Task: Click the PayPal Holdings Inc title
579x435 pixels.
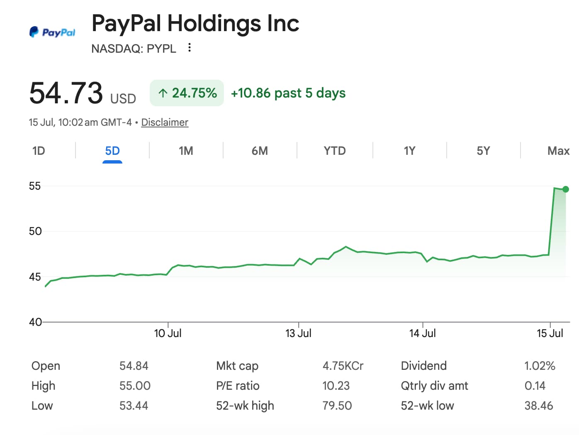Action: pos(195,23)
